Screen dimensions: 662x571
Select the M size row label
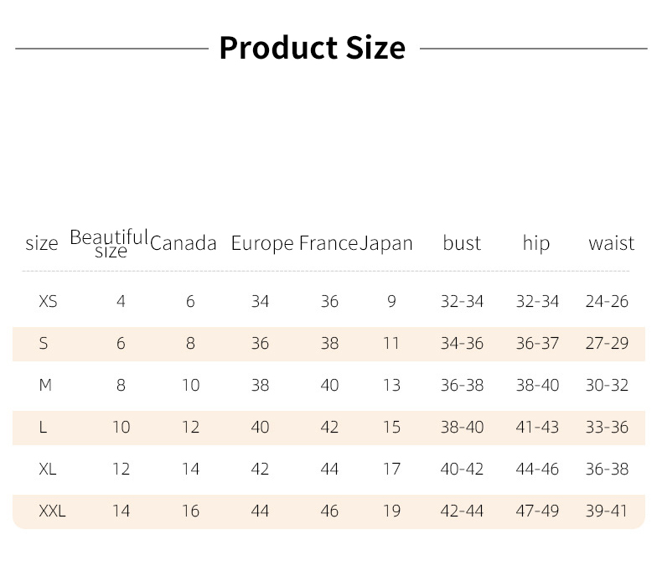point(45,386)
